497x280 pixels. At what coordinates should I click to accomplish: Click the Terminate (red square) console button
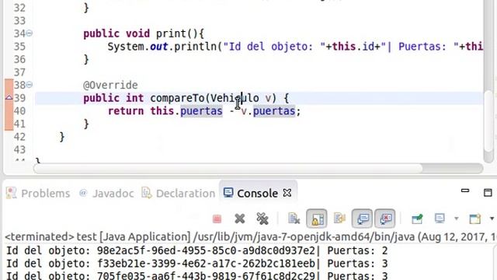(217, 219)
